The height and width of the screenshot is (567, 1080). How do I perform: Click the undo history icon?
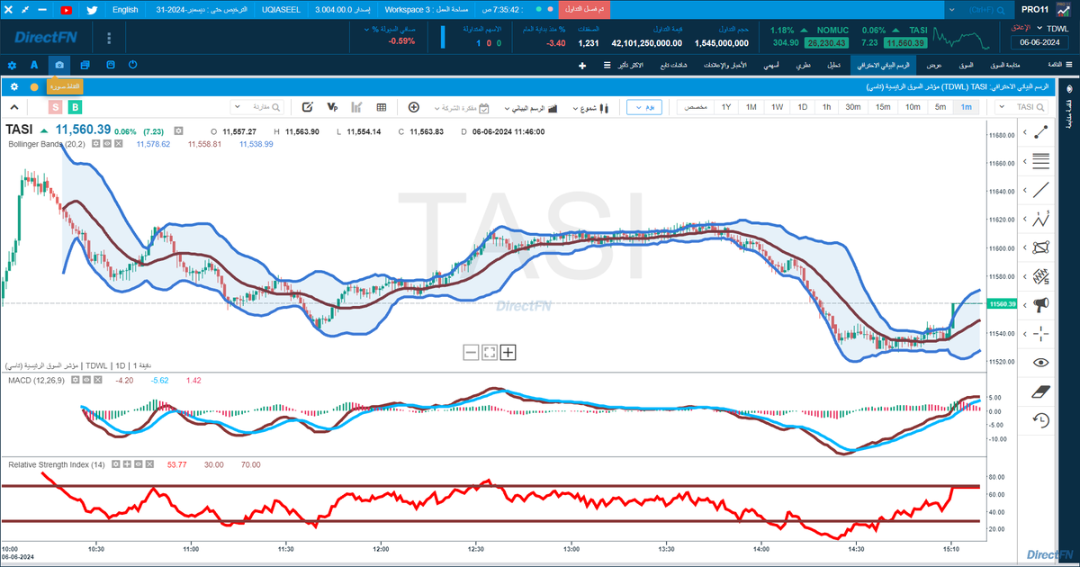coord(1041,420)
